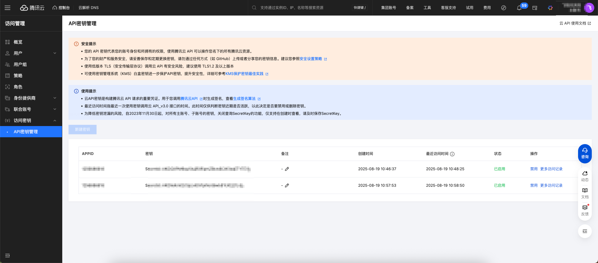
Task: Click the notification bell icon
Action: click(x=519, y=8)
